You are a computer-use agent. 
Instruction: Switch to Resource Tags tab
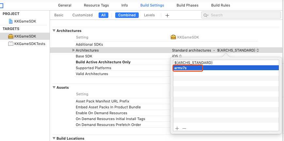click(x=96, y=5)
